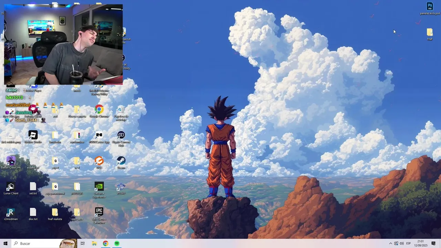Select the Intel Extreme Tuning Utility shortcut
This screenshot has height=248, width=441.
tap(99, 90)
